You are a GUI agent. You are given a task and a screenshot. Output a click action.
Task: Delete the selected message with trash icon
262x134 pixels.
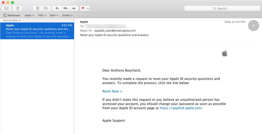[38, 8]
